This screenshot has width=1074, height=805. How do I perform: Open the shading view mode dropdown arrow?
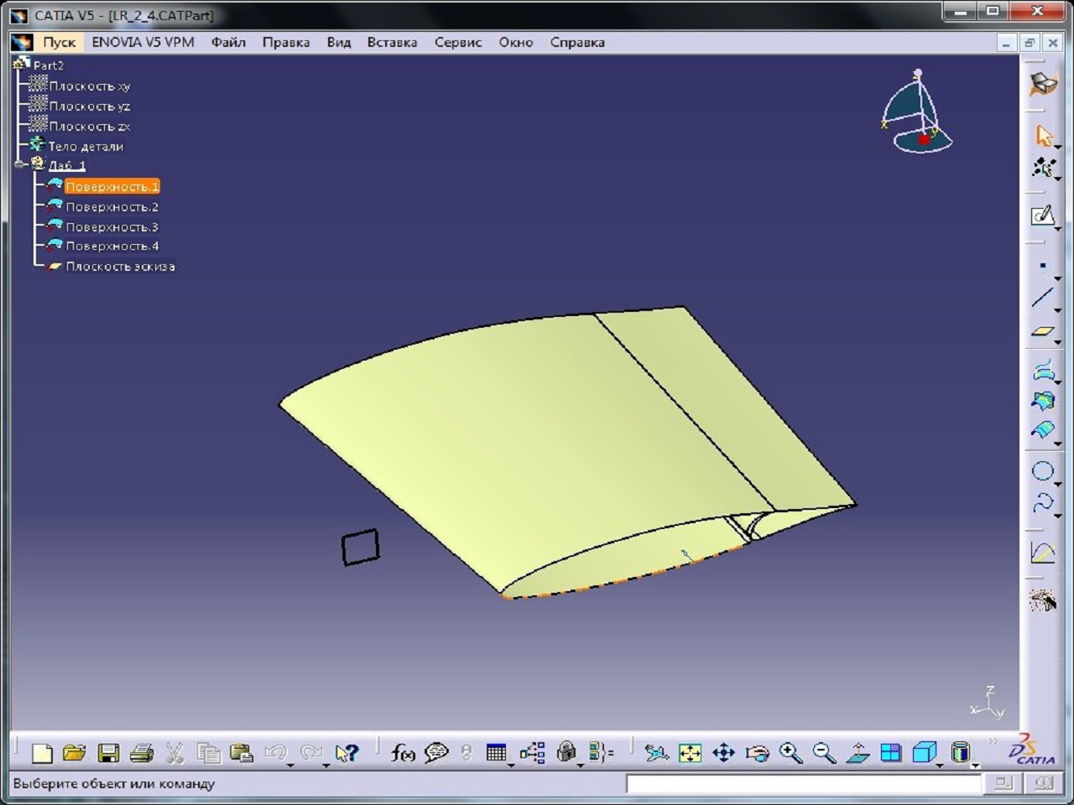tap(975, 765)
